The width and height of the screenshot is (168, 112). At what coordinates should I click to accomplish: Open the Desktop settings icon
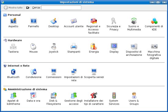(53, 21)
